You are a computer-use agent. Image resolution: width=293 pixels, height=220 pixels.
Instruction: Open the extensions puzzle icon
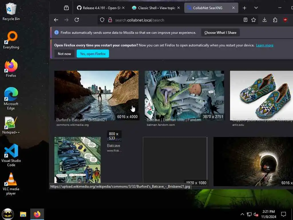pyautogui.click(x=275, y=20)
